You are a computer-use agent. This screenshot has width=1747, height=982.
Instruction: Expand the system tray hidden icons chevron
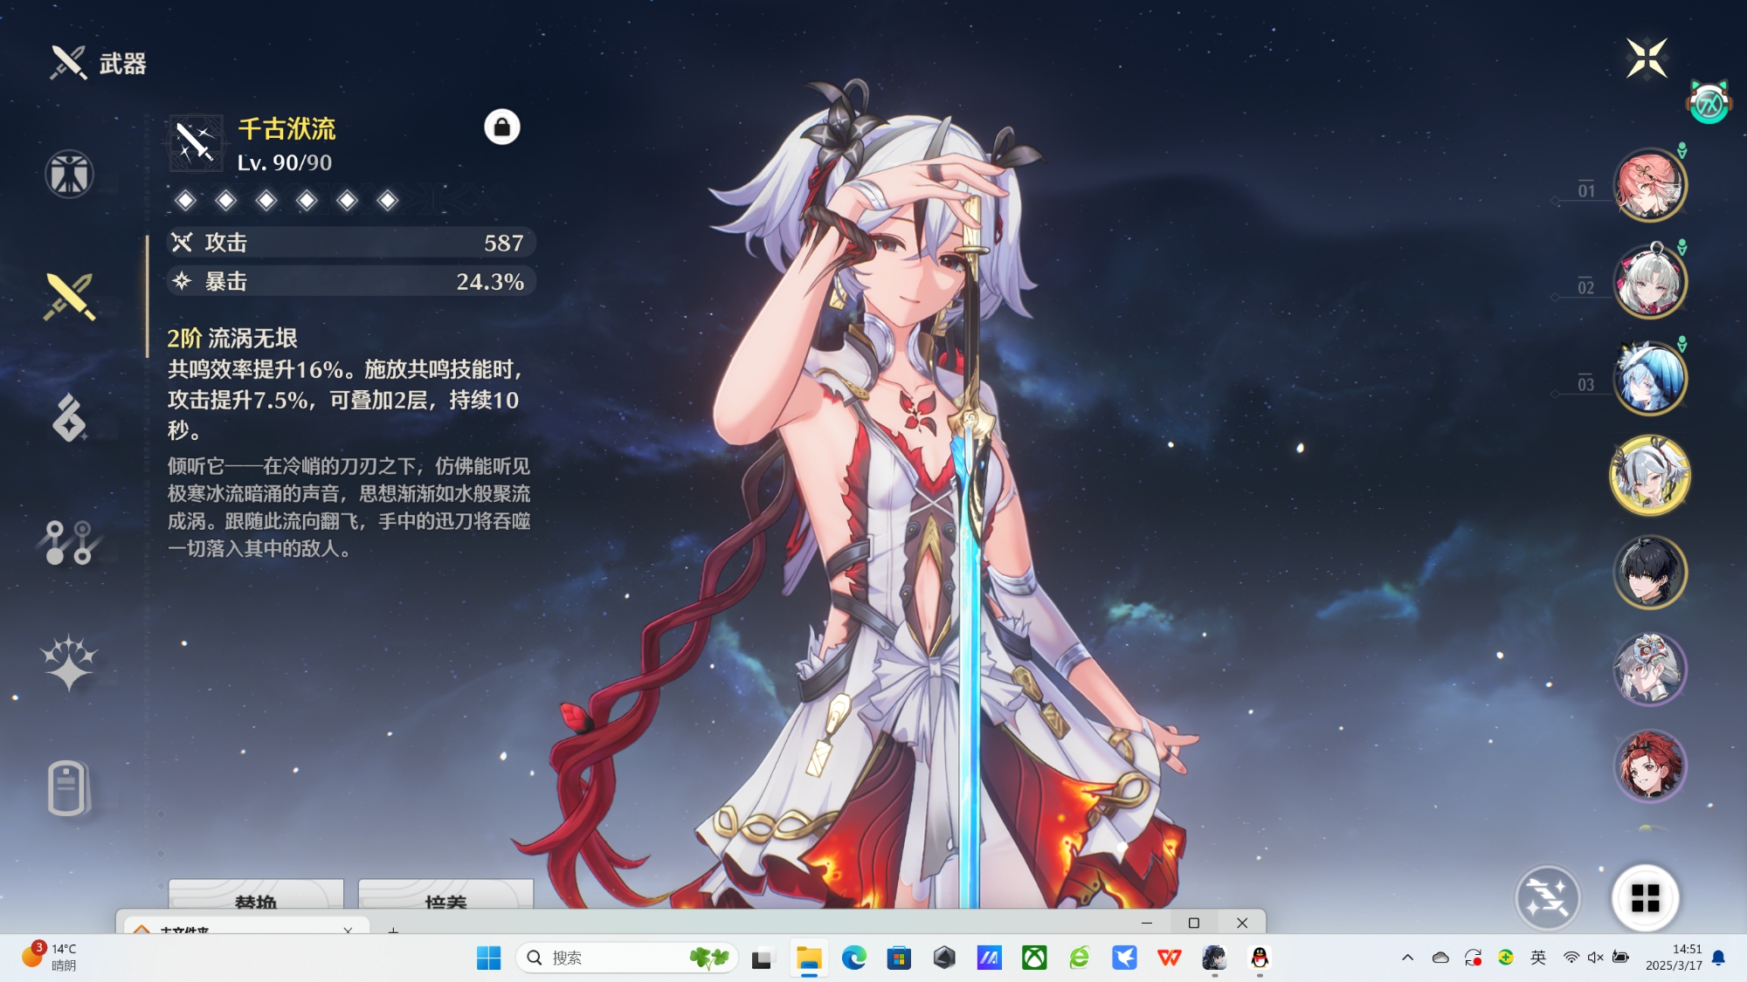1407,958
